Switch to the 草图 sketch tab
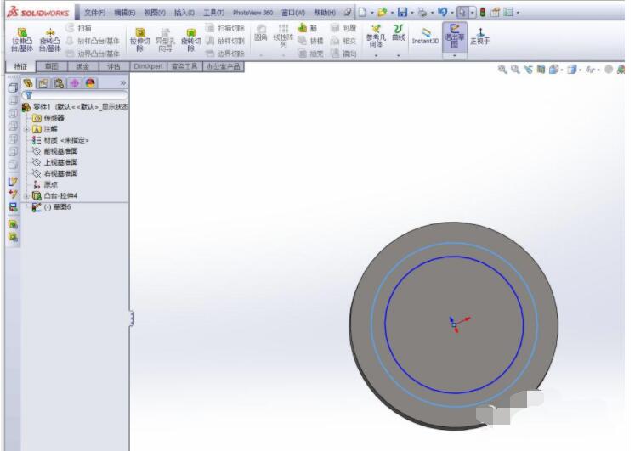This screenshot has height=451, width=635. (52, 66)
